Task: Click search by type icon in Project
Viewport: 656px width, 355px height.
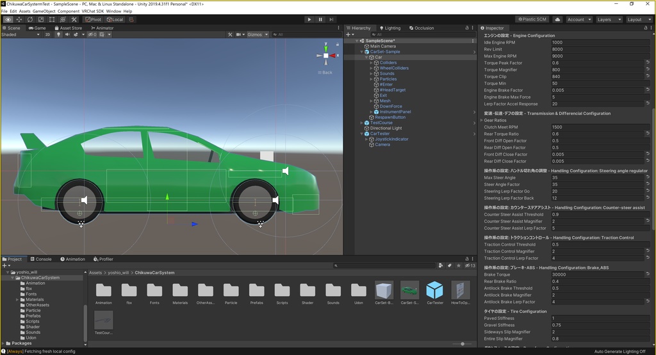Action: [441, 265]
